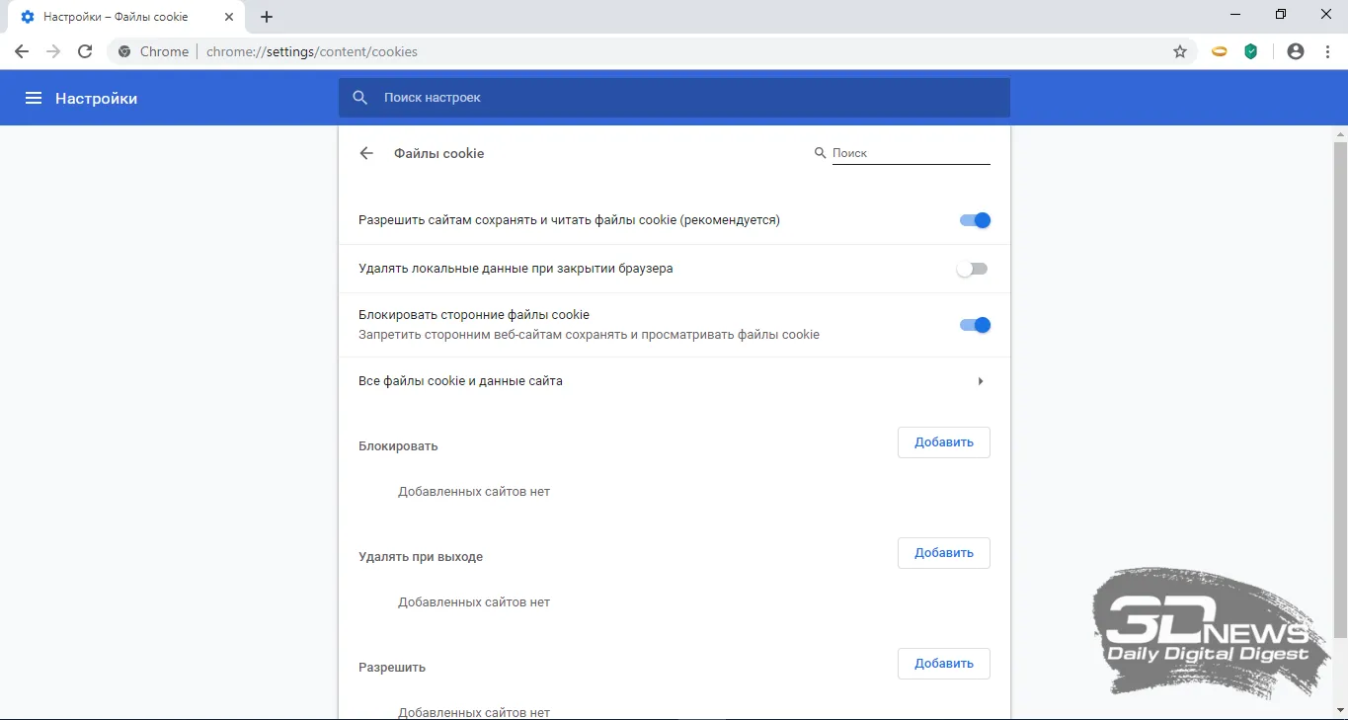Click Запретить сторонним веб-сайтам description text
This screenshot has height=720, width=1348.
point(589,335)
